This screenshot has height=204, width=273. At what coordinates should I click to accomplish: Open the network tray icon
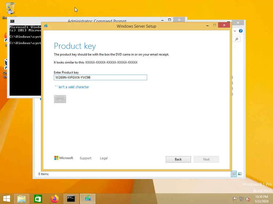pyautogui.click(x=242, y=199)
